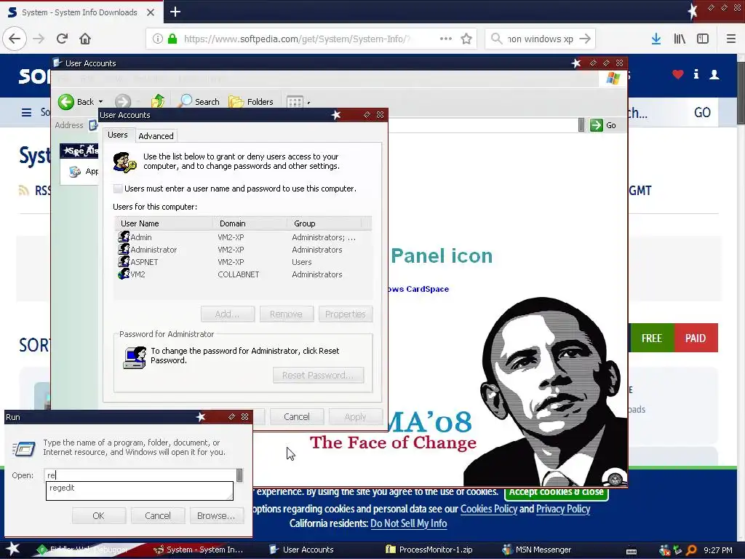
Task: Open the Cookies Policy link
Action: tap(488, 509)
